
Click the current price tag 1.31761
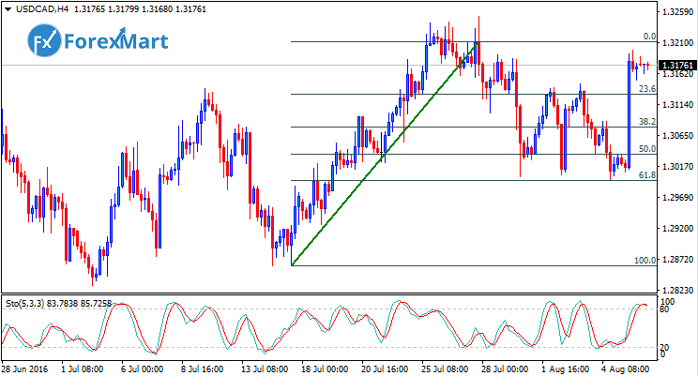tap(676, 65)
